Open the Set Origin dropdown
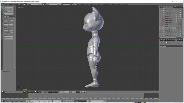Image resolution: width=184 pixels, height=103 pixels. [8, 17]
